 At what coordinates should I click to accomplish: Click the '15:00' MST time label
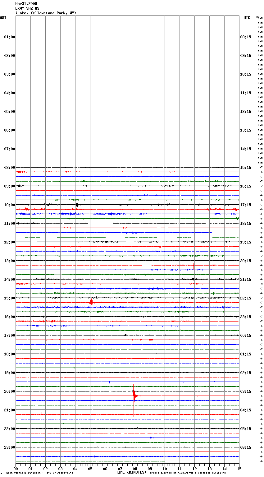[10, 298]
